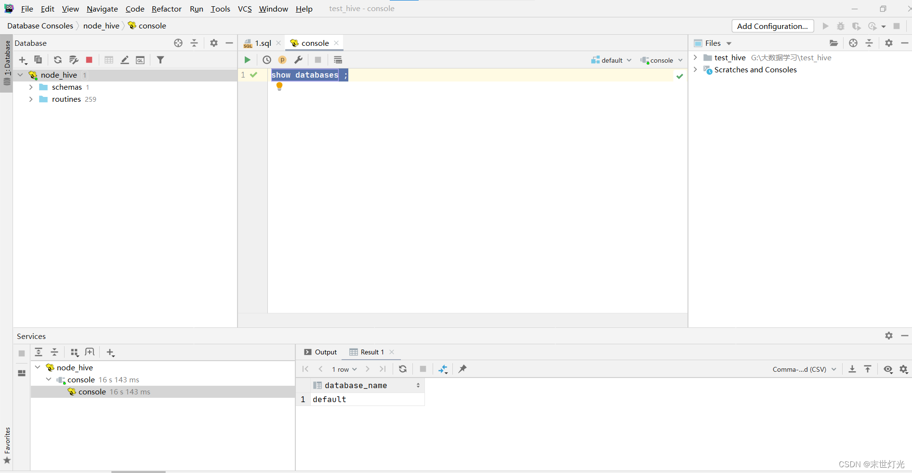Select console 16 s 143 ms leaf row

click(x=163, y=392)
